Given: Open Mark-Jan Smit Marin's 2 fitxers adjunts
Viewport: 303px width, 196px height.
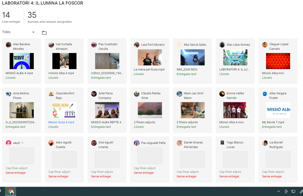Looking at the screenshot, I should point(187,122).
